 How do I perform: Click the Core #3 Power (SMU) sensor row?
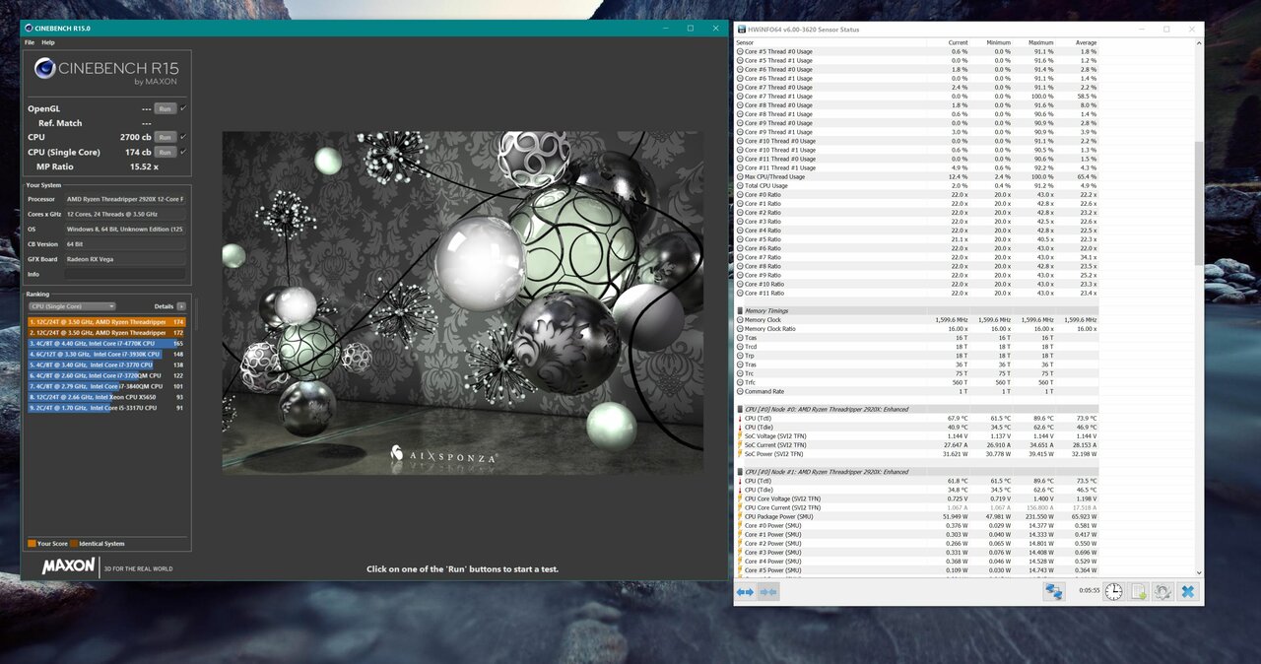pos(917,553)
